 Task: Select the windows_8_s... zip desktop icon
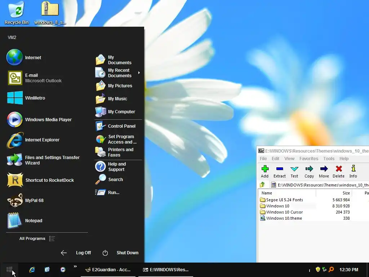click(50, 13)
